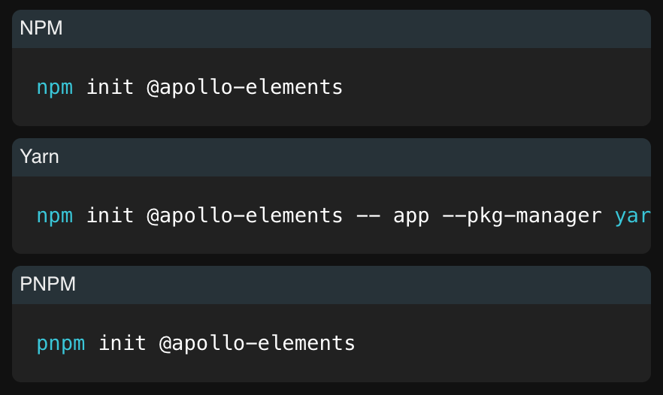Click the word init in the PNPM block
Viewport: 663px width, 395px height.
click(122, 343)
